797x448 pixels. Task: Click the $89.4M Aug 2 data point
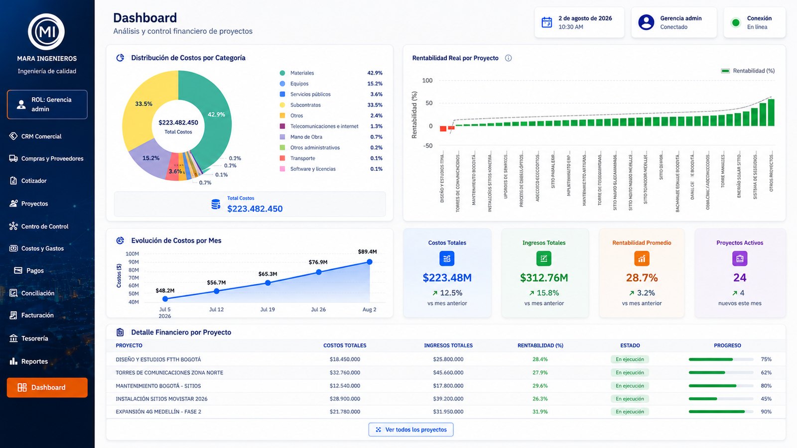369,262
